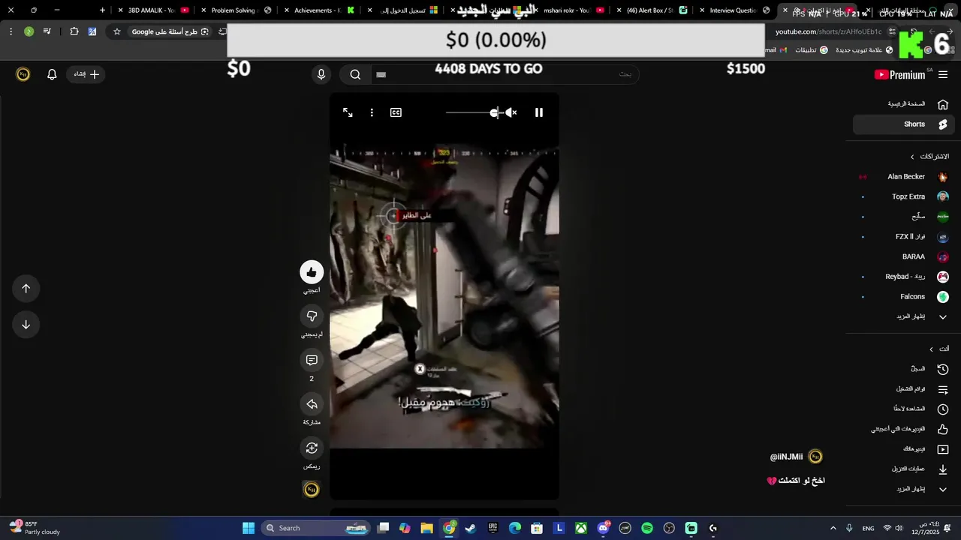
Task: Share the Short using arrow button
Action: [312, 404]
